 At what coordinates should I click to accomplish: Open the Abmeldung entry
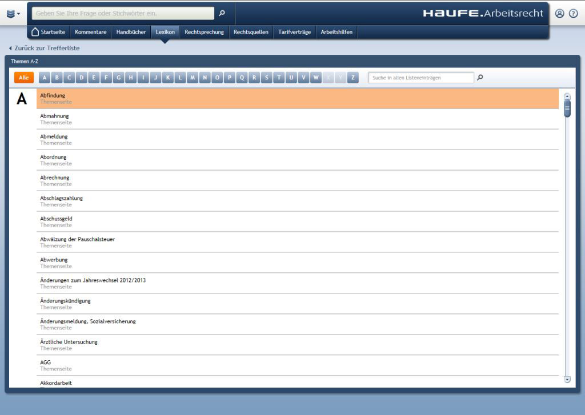pyautogui.click(x=297, y=139)
